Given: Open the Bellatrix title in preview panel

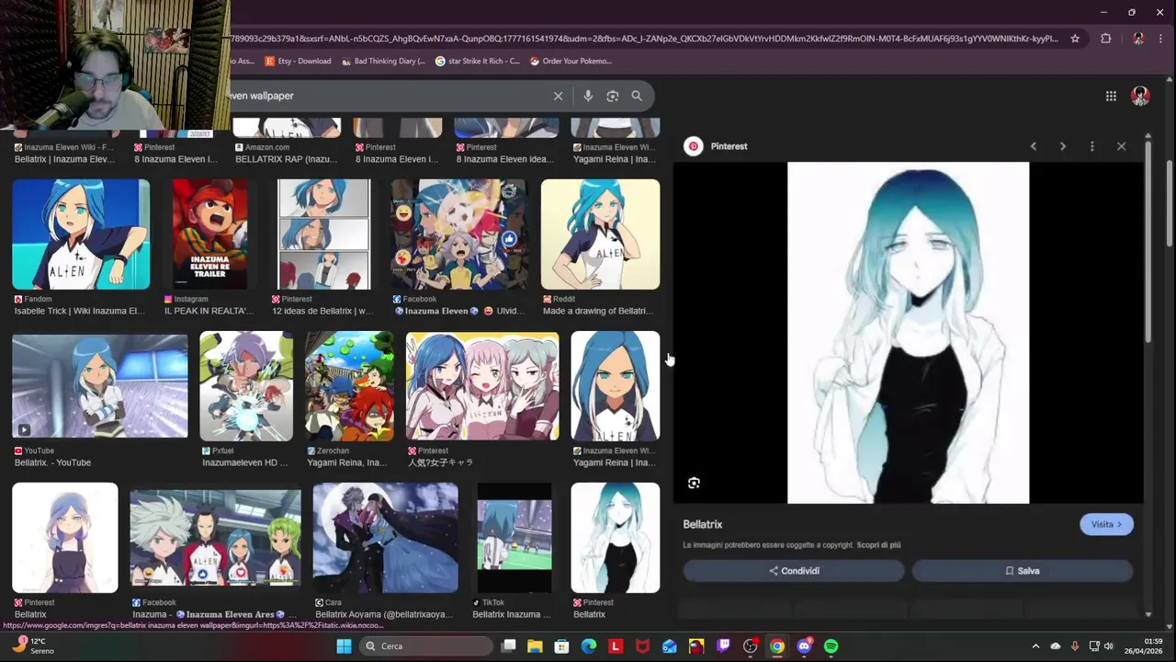Looking at the screenshot, I should pos(703,524).
